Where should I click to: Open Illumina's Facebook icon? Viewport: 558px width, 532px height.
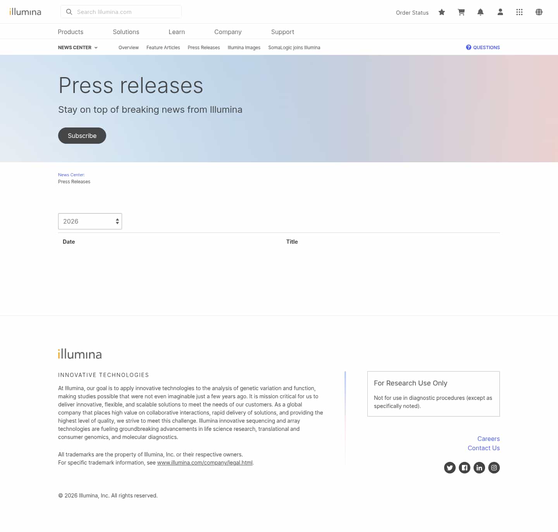pyautogui.click(x=465, y=468)
